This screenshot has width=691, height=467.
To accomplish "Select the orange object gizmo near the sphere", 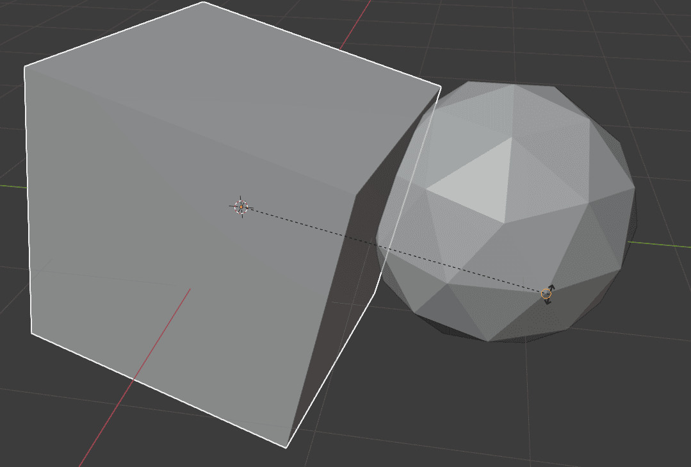I will click(x=546, y=293).
